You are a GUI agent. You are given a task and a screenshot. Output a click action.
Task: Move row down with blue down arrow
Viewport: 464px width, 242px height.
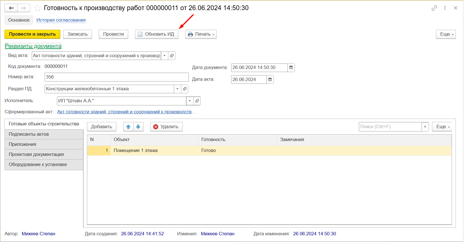click(x=138, y=127)
